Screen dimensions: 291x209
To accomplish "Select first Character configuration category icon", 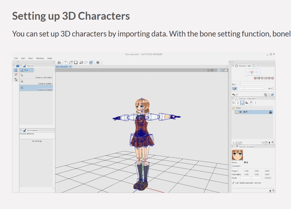I will coord(233,103).
